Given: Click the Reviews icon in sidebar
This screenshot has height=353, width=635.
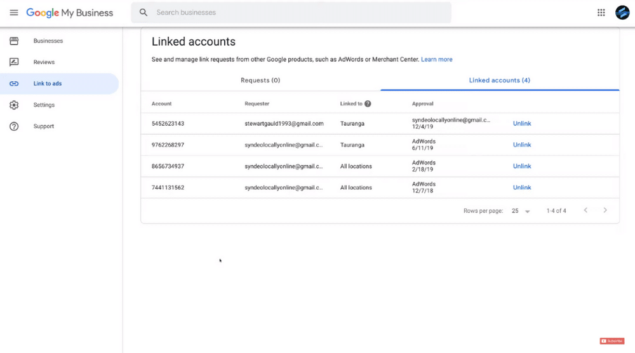Looking at the screenshot, I should [x=14, y=62].
